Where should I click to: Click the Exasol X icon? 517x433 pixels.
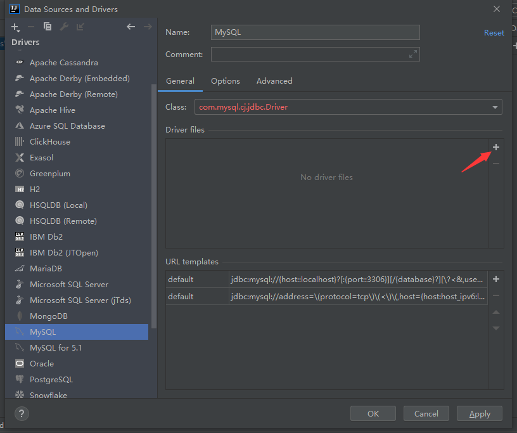coord(20,157)
